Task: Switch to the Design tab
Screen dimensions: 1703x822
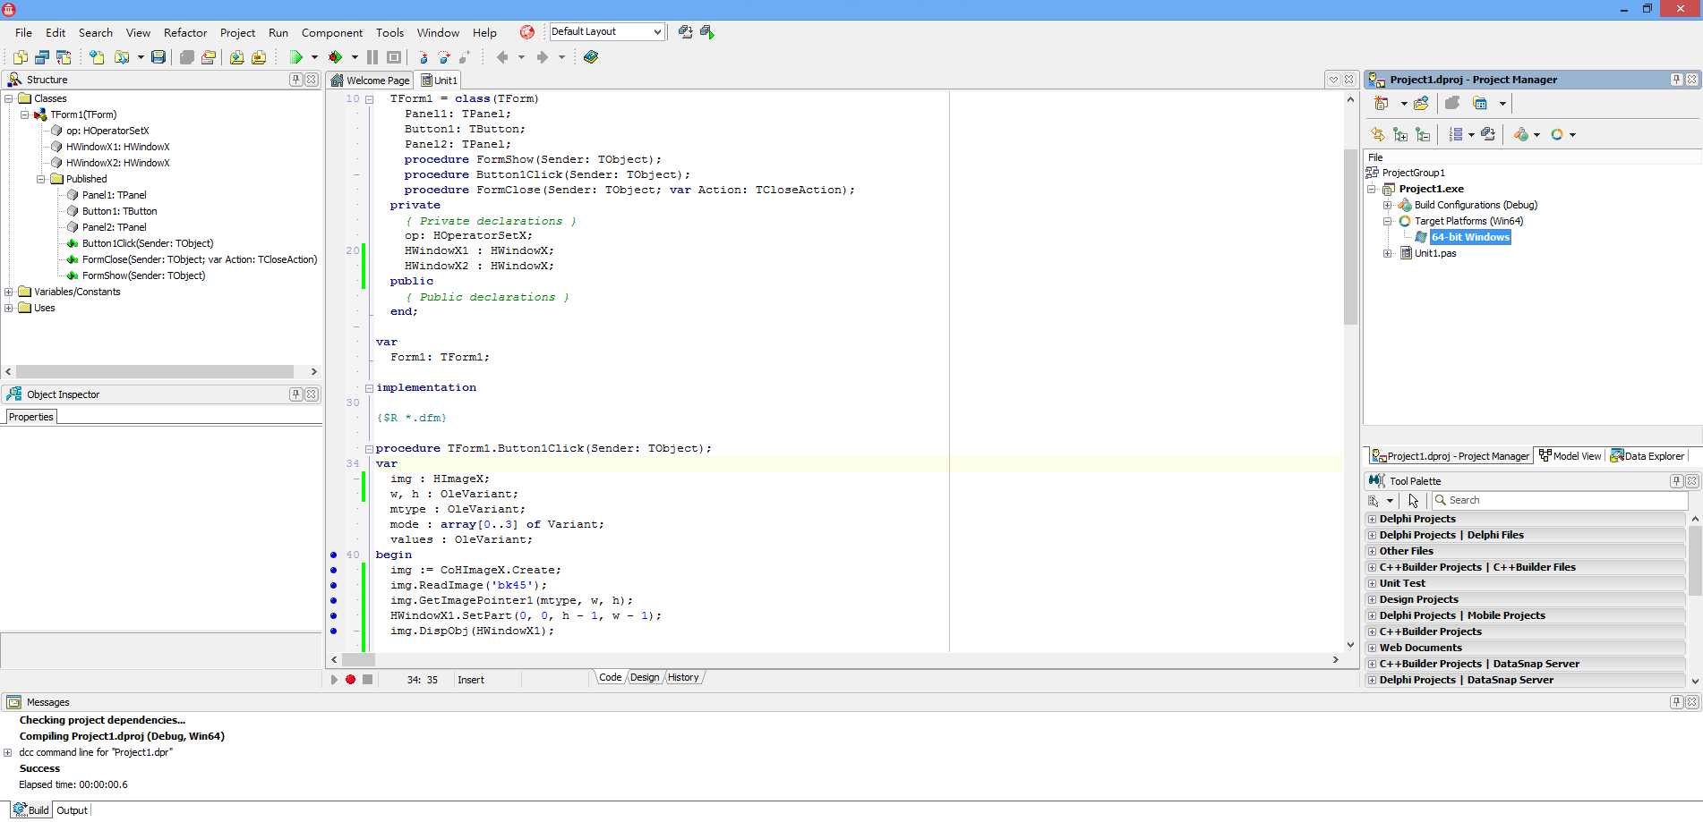Action: click(x=645, y=678)
